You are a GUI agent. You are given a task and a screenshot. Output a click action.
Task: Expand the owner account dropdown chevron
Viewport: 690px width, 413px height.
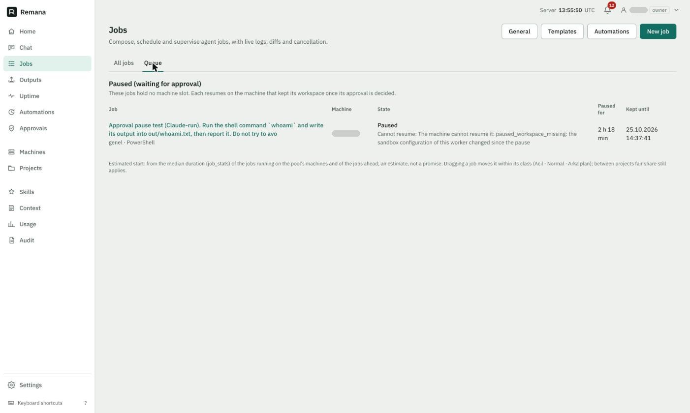tap(676, 10)
